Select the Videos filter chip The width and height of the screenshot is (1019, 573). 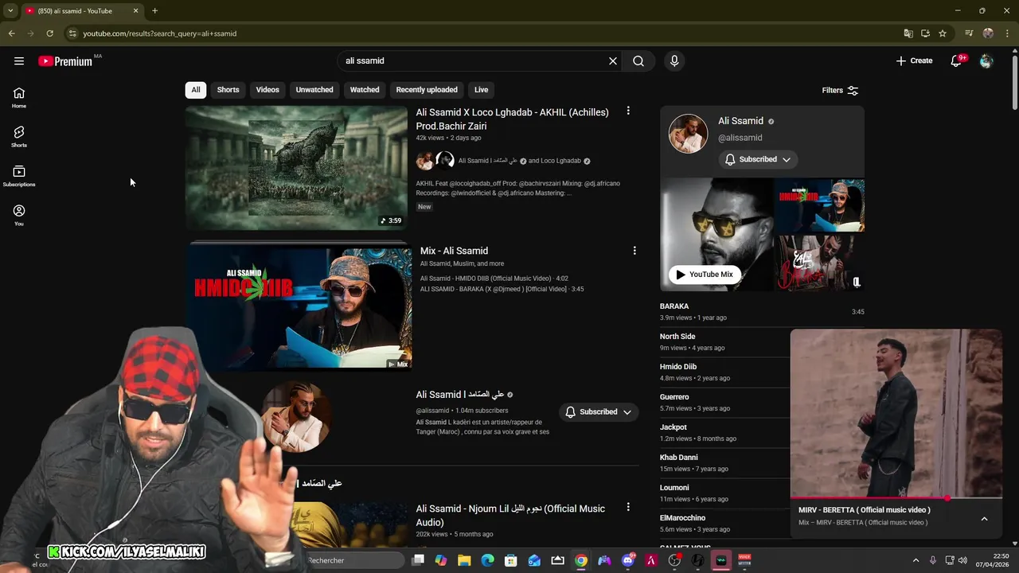click(x=267, y=90)
